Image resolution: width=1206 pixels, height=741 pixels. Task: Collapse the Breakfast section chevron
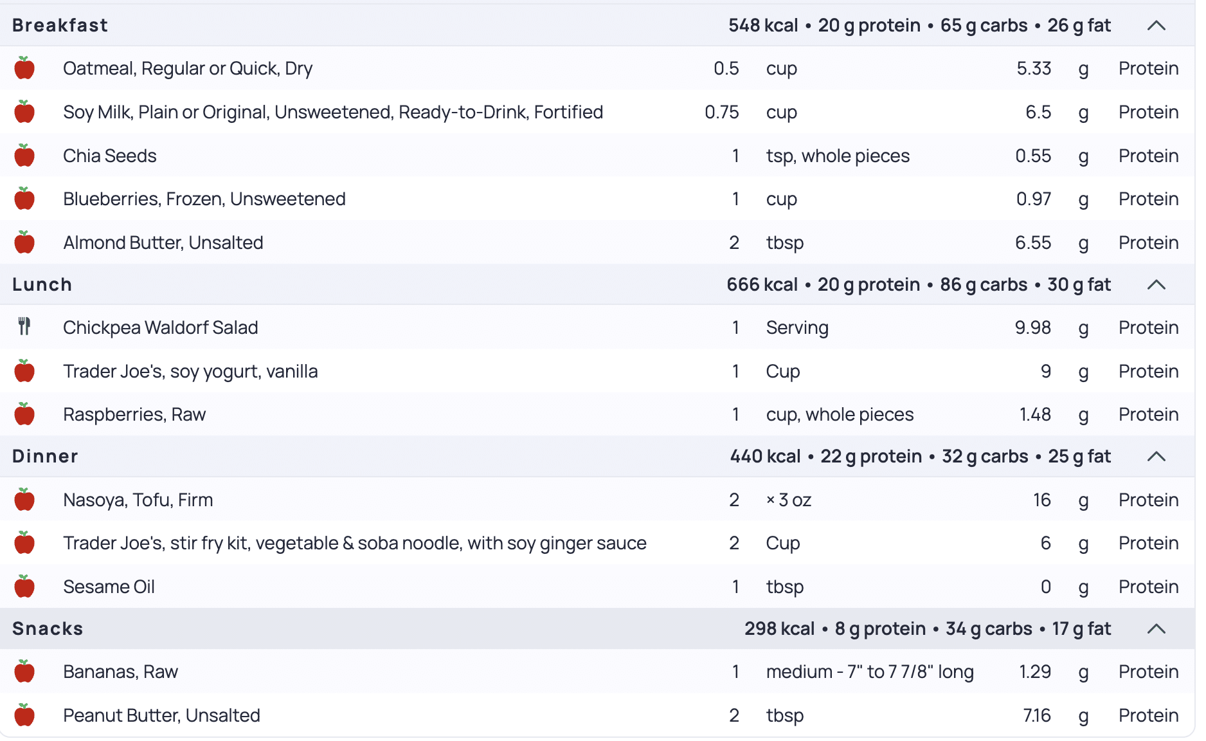(x=1156, y=26)
